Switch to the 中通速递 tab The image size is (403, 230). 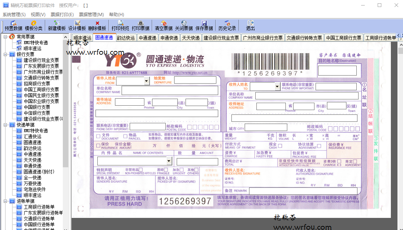[x=148, y=38]
